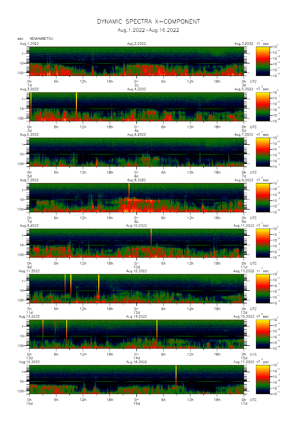Screen dimensions: 297x428
Task: Click the color scale bar beside Aug.15 panel
Action: tap(263, 380)
